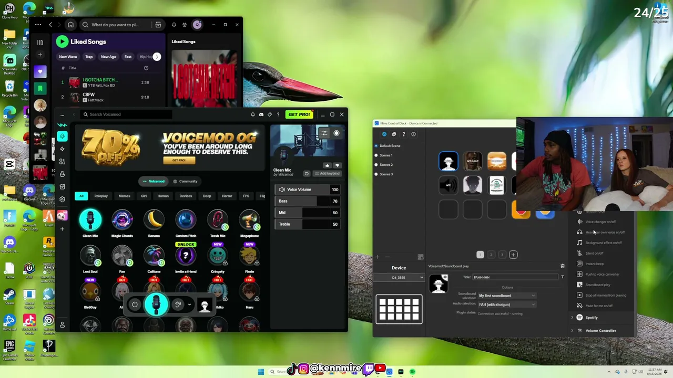Toggle the record circle button on Clean Mic preview
The image size is (673, 378).
point(336,133)
